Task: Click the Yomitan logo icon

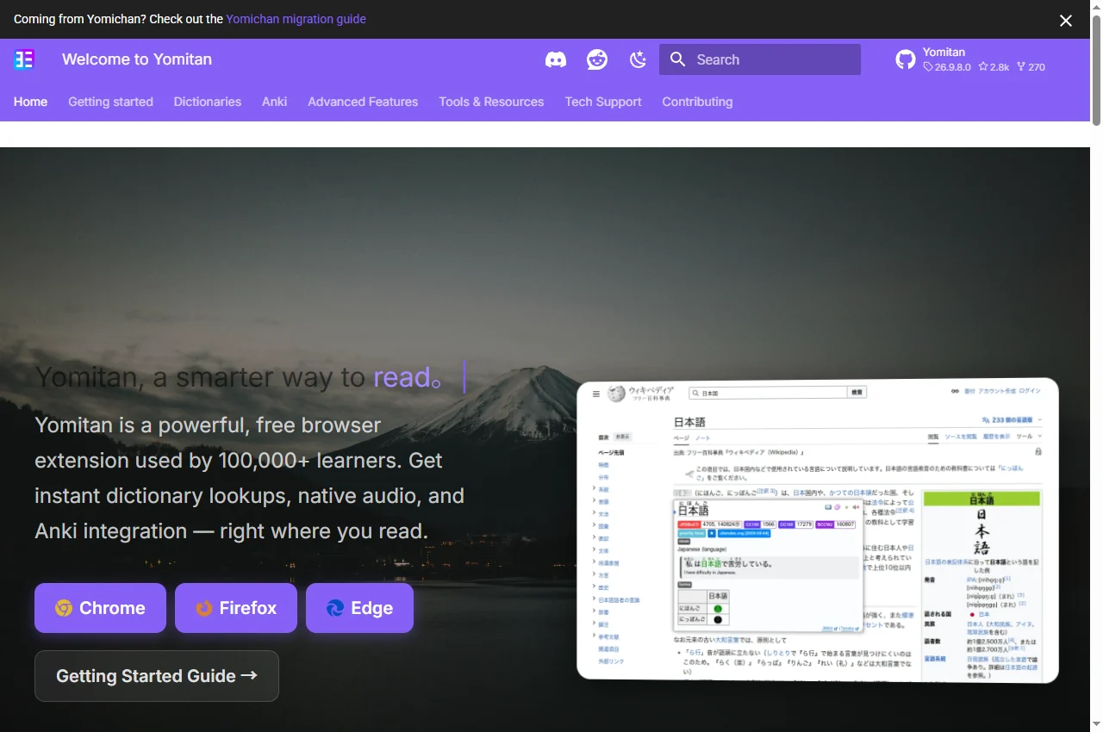Action: click(x=24, y=59)
